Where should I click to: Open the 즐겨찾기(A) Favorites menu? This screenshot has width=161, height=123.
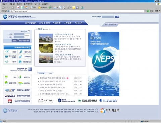point(28,4)
